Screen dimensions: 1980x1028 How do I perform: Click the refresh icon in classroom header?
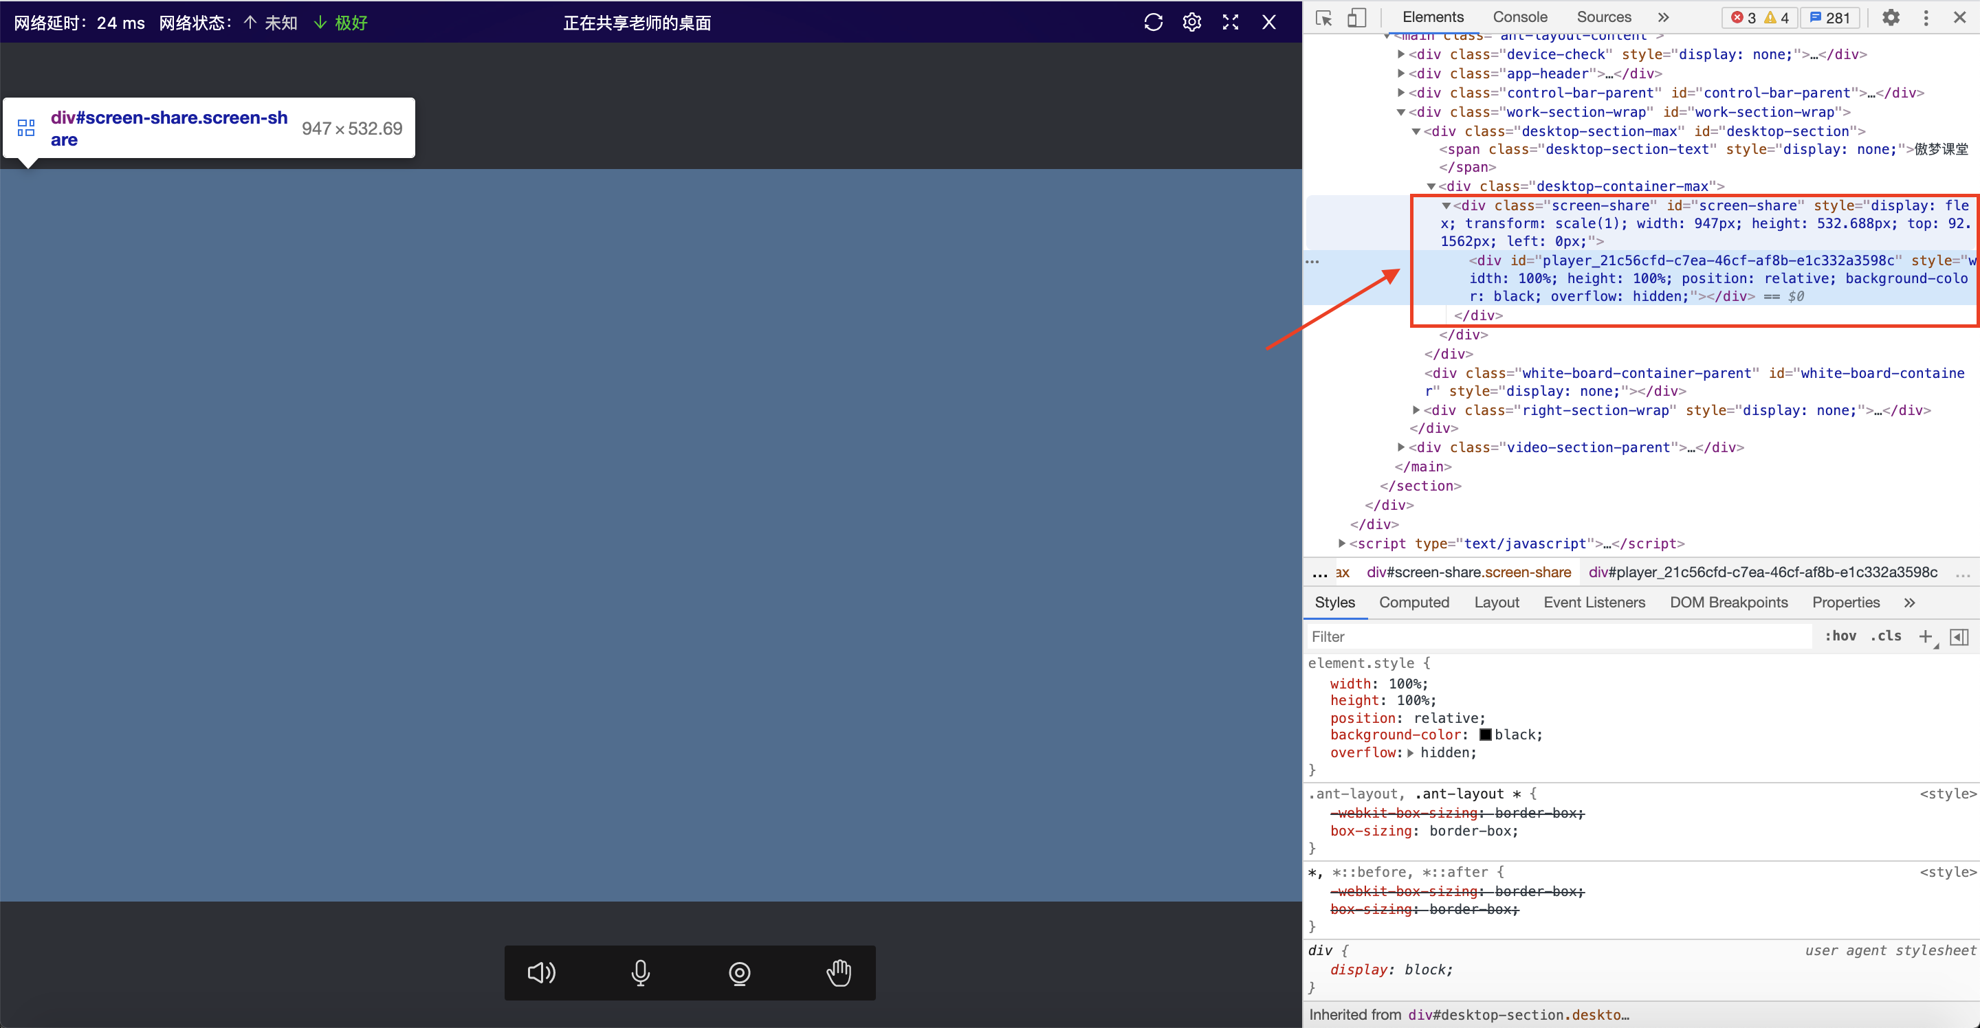(x=1153, y=22)
